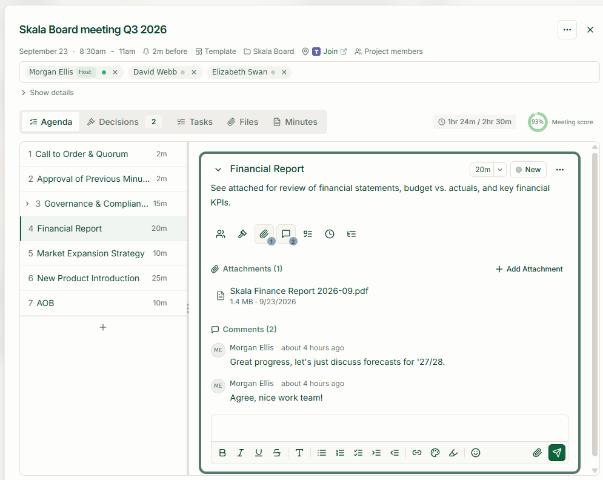Click the decisions gavel icon
The width and height of the screenshot is (603, 480).
pos(242,234)
